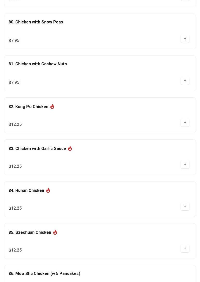Click the $12.25 price under Kung Po Chicken

point(15,124)
